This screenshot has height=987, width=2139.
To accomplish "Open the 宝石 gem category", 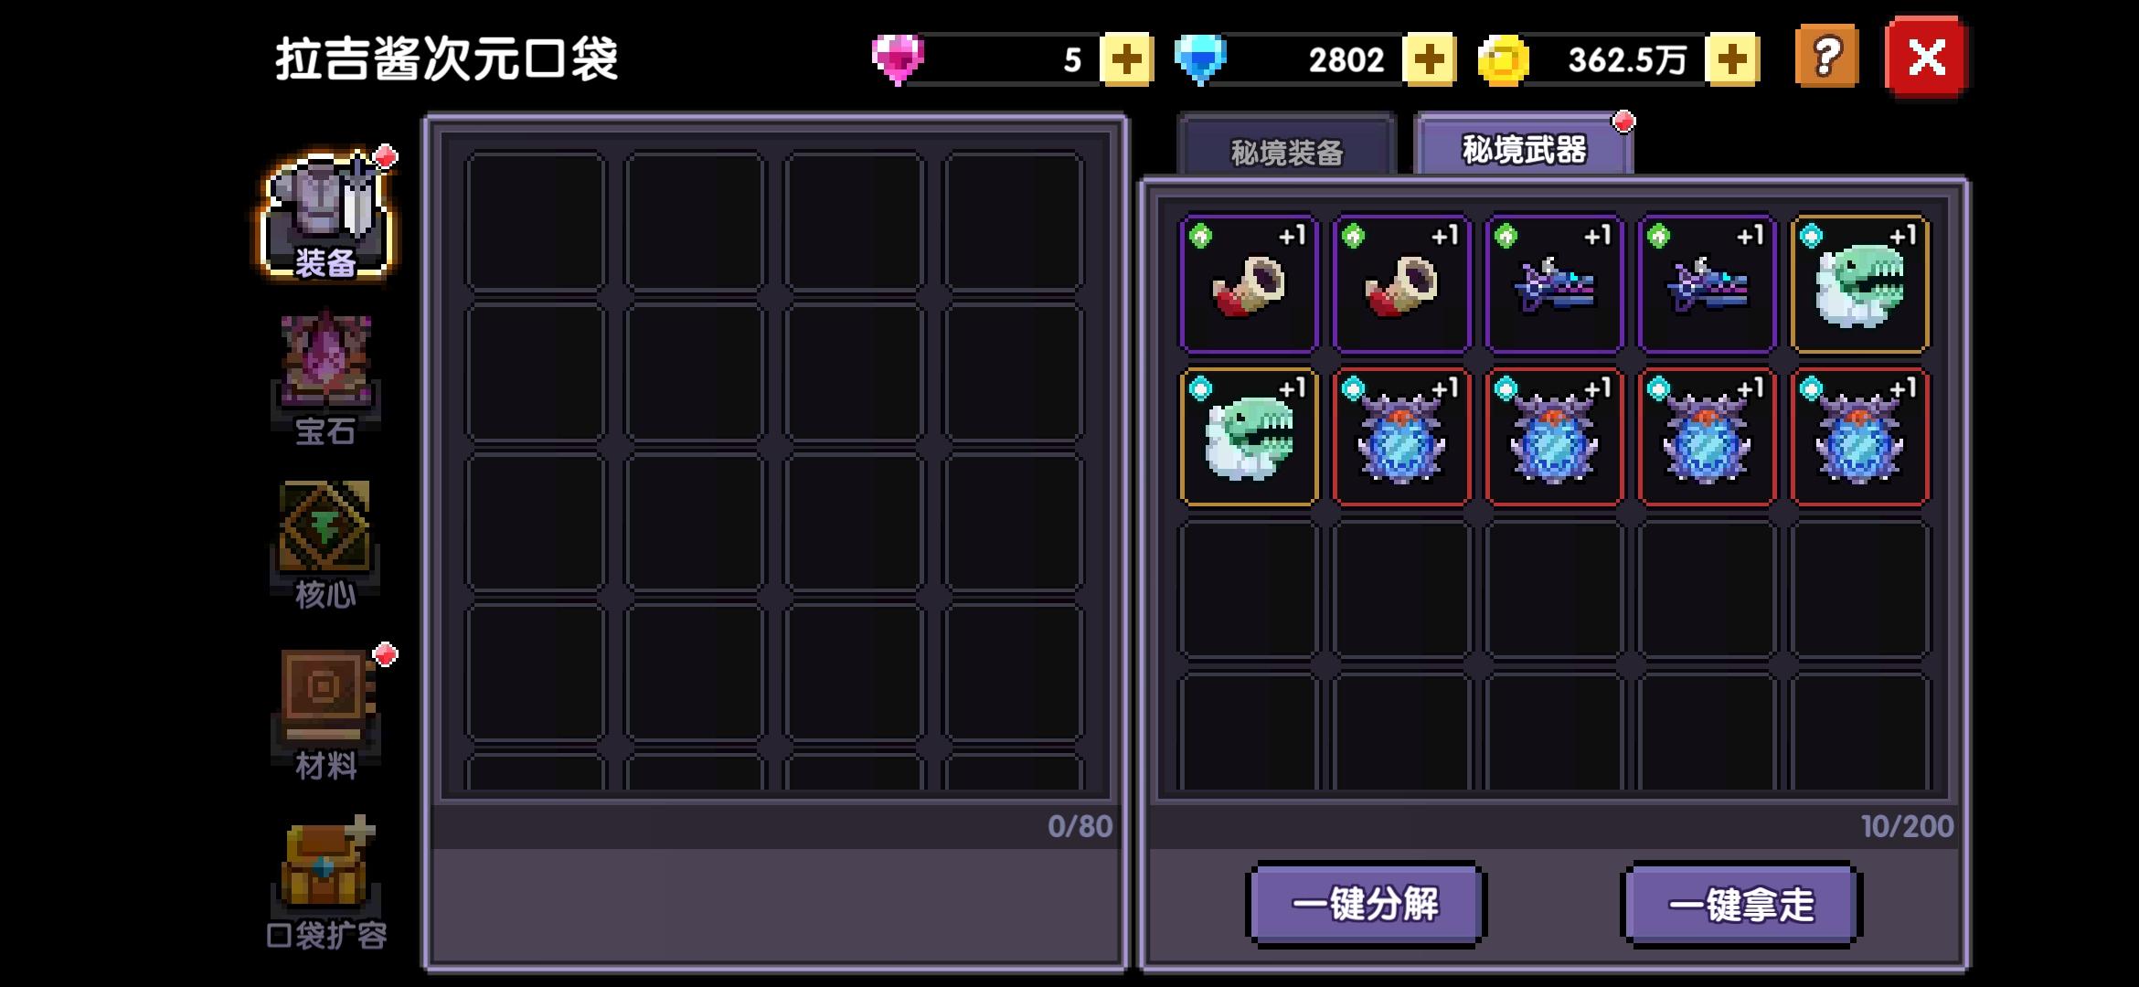I will (x=325, y=377).
